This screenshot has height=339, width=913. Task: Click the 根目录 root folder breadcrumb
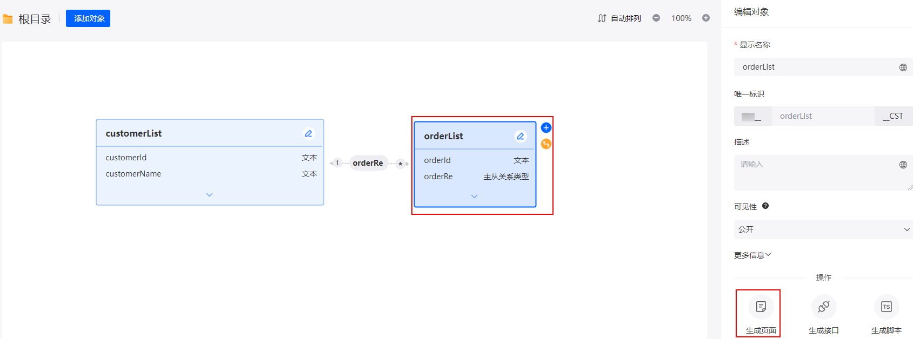tap(35, 19)
